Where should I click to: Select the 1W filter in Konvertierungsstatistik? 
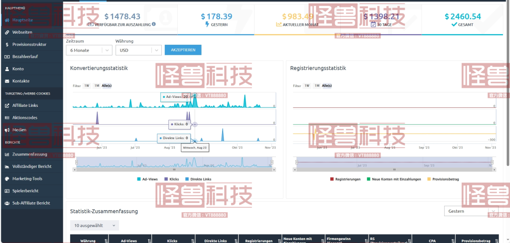[x=87, y=86]
